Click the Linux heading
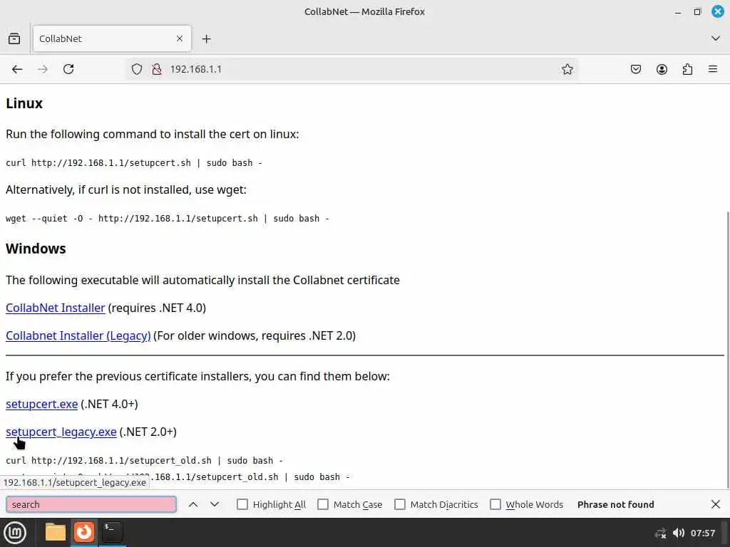Image resolution: width=730 pixels, height=547 pixels. pos(24,103)
